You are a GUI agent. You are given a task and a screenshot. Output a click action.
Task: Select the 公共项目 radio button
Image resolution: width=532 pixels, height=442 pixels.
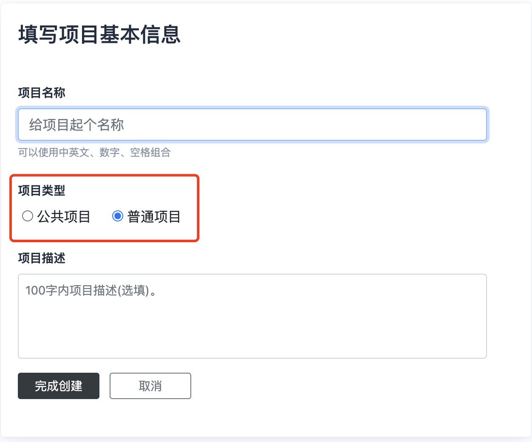28,216
